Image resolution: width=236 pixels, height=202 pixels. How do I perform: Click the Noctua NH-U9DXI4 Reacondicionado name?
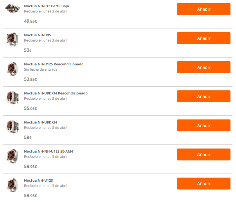(x=56, y=93)
